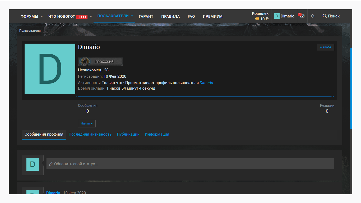Open Поиск search

click(x=331, y=16)
